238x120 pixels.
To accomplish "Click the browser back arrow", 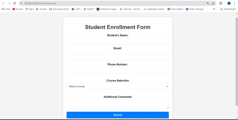I will [4, 3].
